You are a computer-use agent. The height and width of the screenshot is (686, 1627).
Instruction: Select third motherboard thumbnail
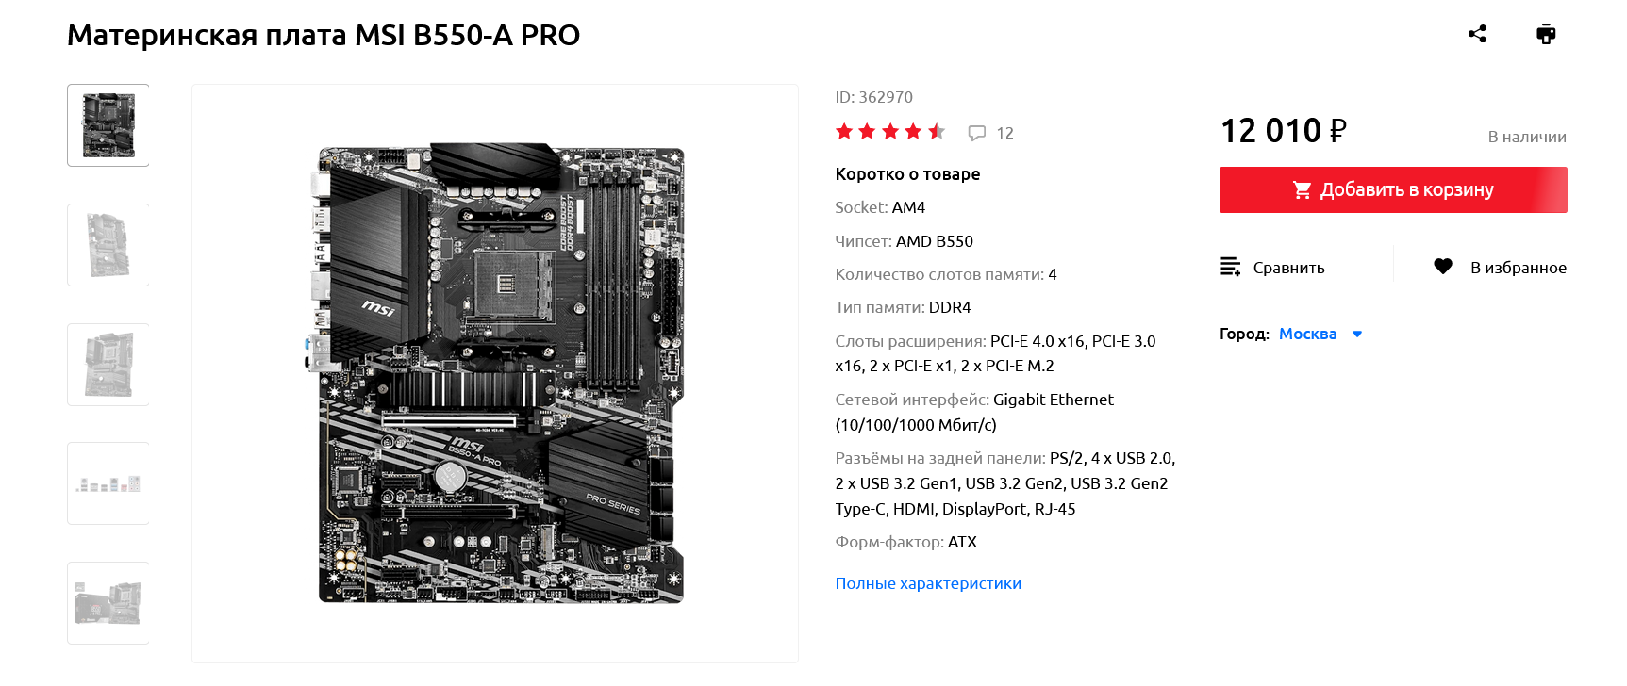click(108, 365)
